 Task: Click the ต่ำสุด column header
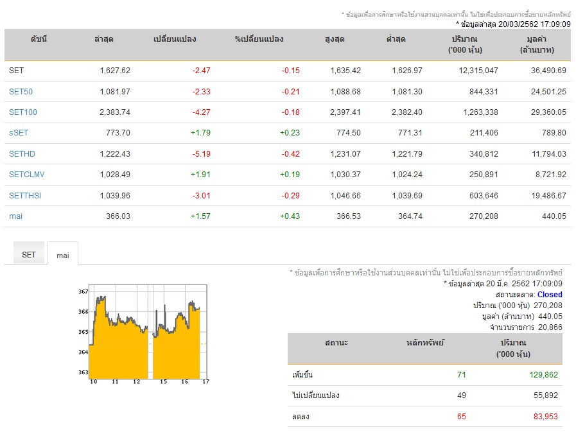[x=396, y=39]
